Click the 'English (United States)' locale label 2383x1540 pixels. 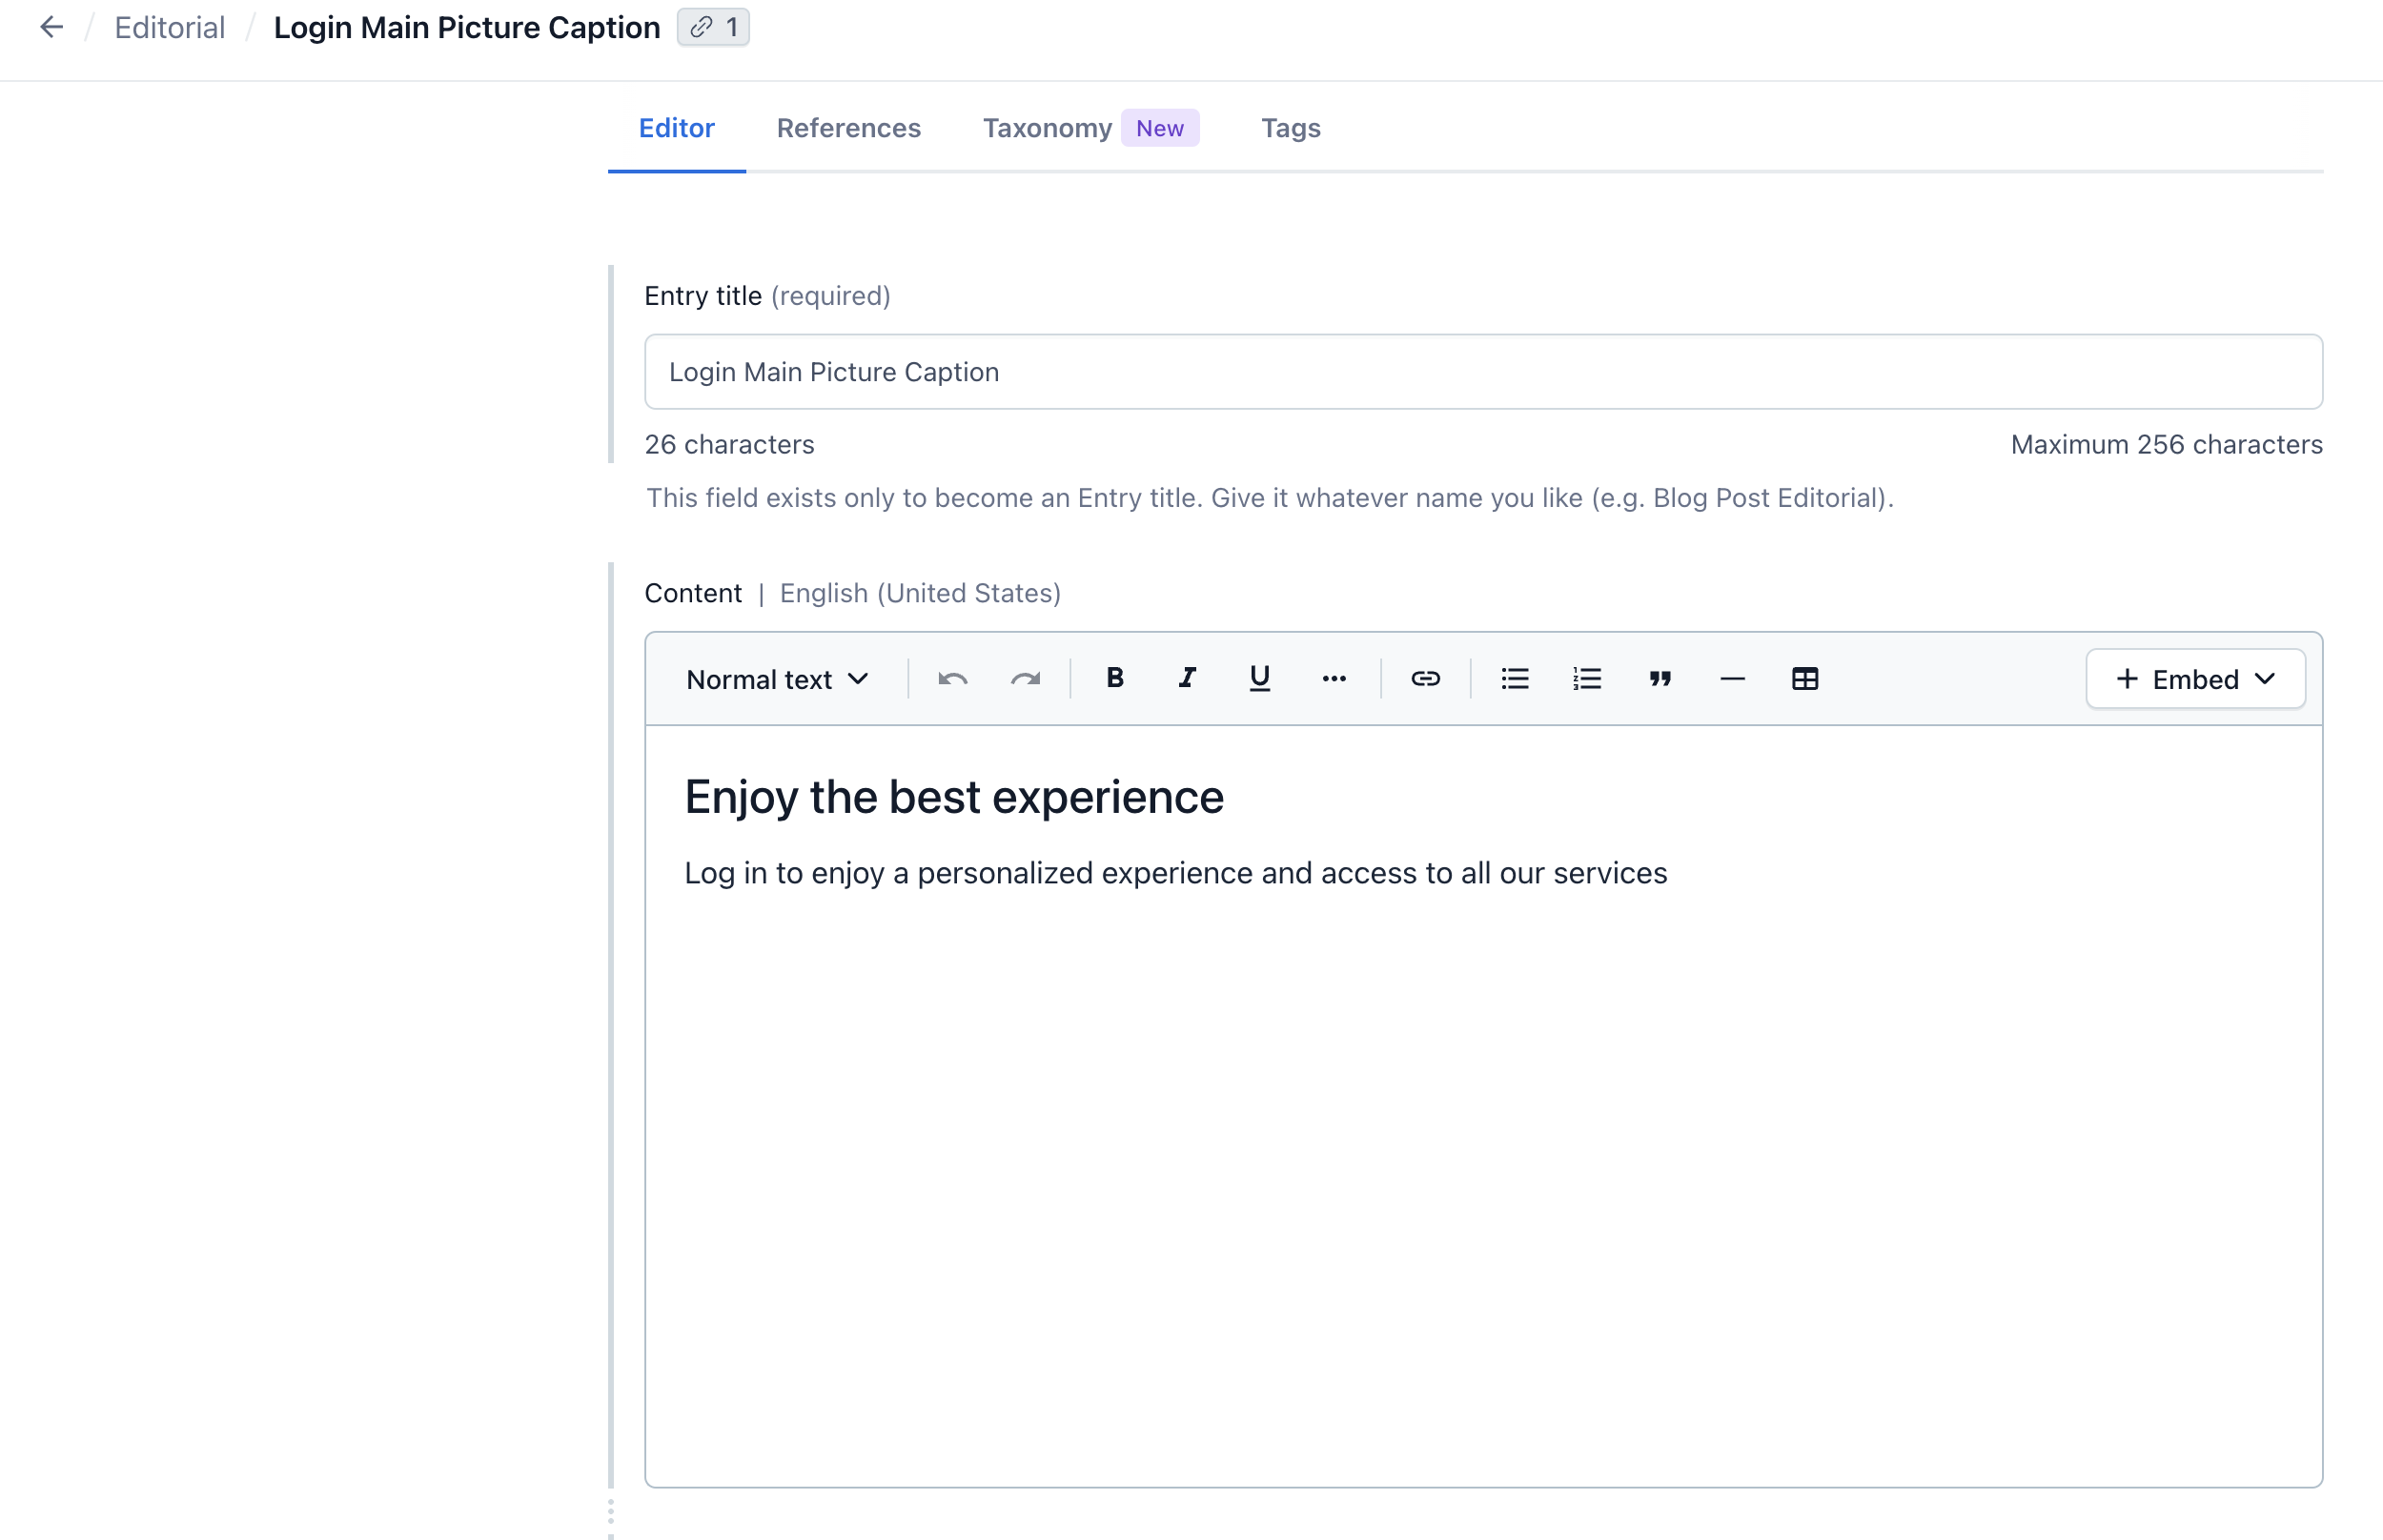[920, 593]
